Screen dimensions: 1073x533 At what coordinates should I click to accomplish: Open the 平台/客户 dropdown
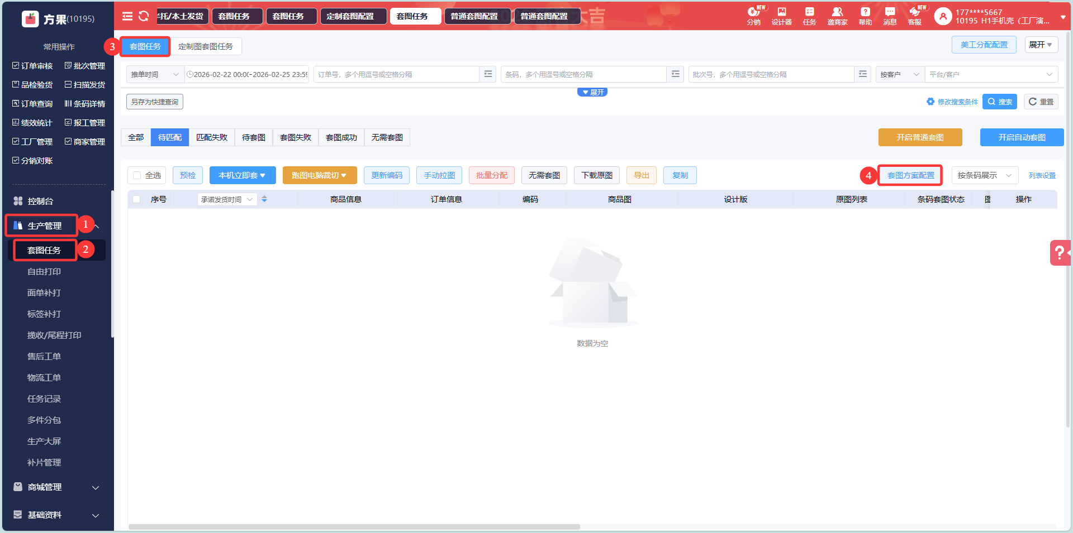(991, 74)
